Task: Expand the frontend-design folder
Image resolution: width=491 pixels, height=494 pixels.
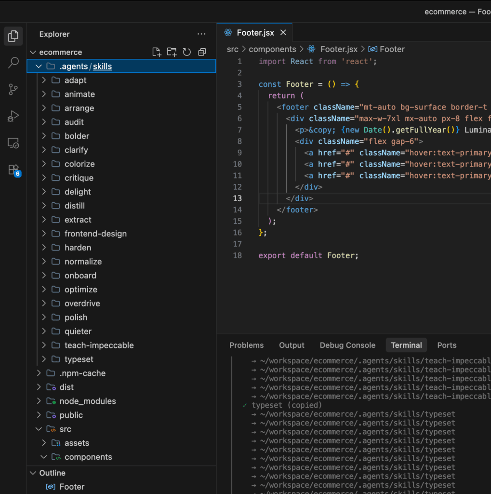Action: [x=95, y=233]
